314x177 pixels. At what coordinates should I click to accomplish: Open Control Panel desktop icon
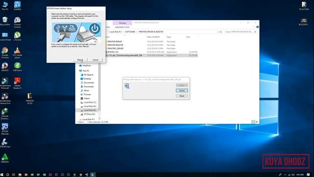coord(5,36)
